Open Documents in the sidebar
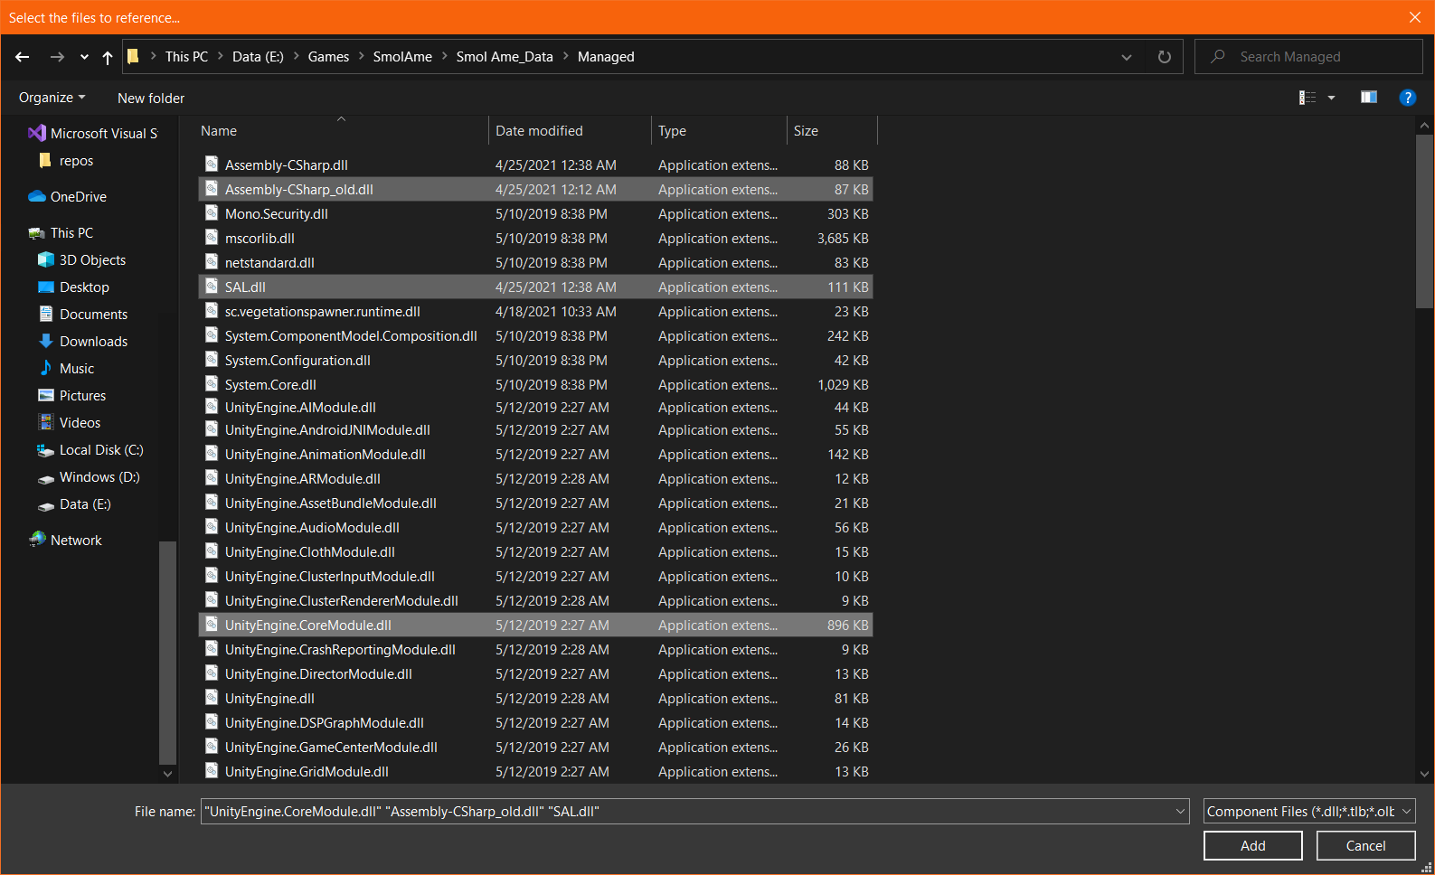The image size is (1435, 875). [x=83, y=314]
